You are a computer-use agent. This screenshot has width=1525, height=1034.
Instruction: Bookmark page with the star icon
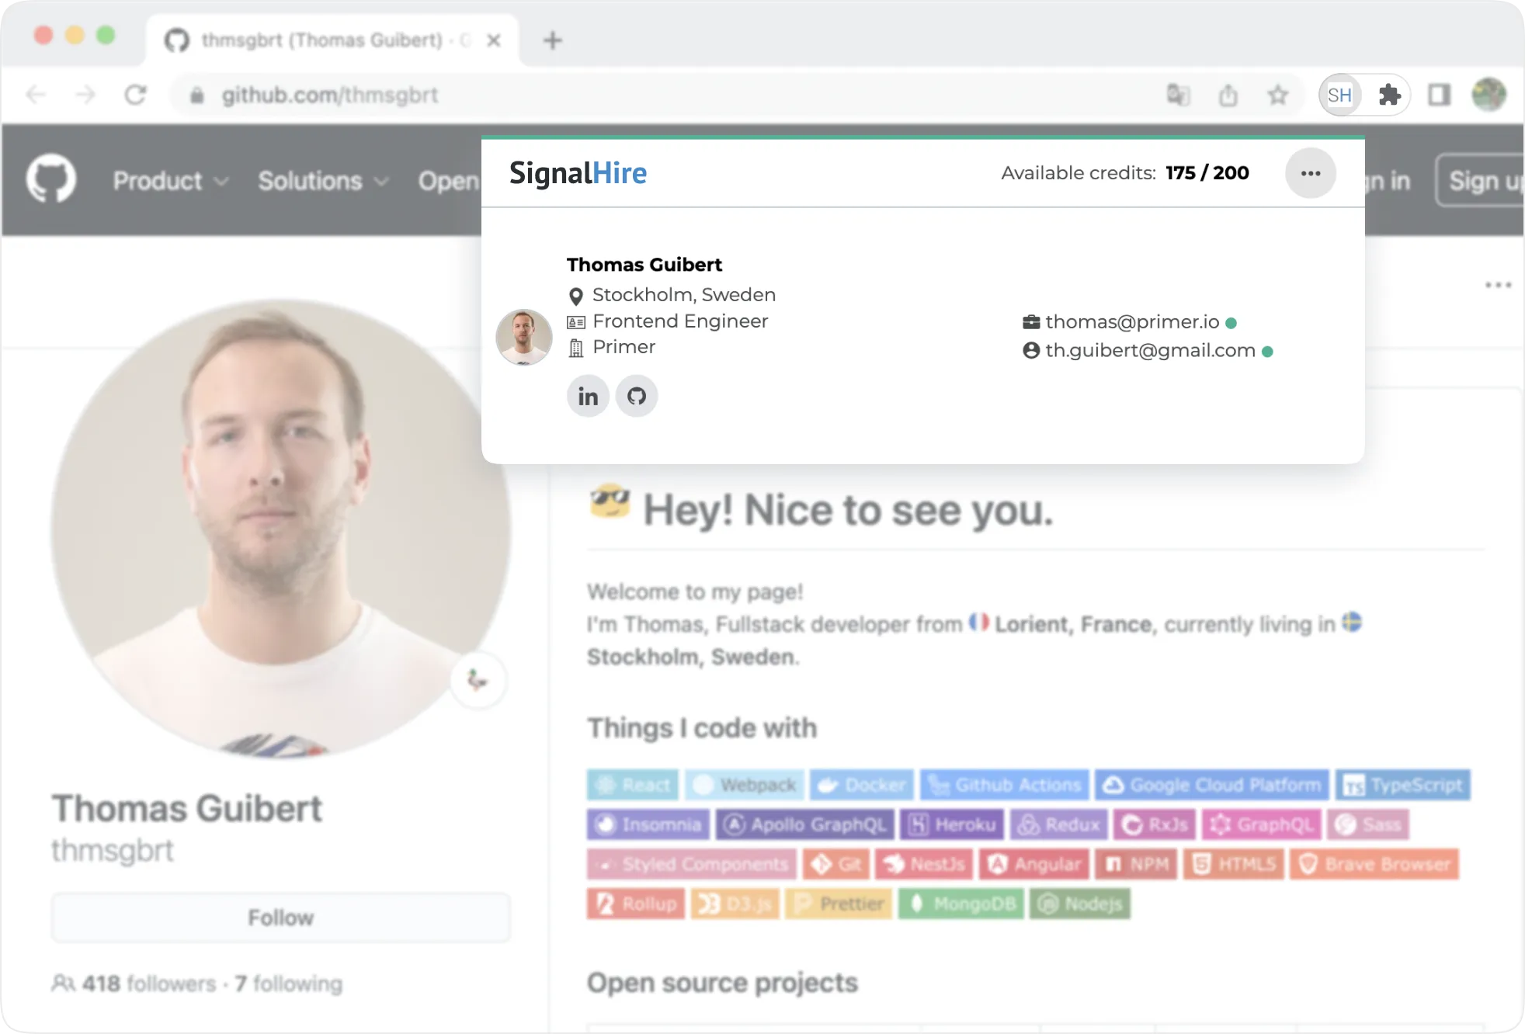(1277, 95)
